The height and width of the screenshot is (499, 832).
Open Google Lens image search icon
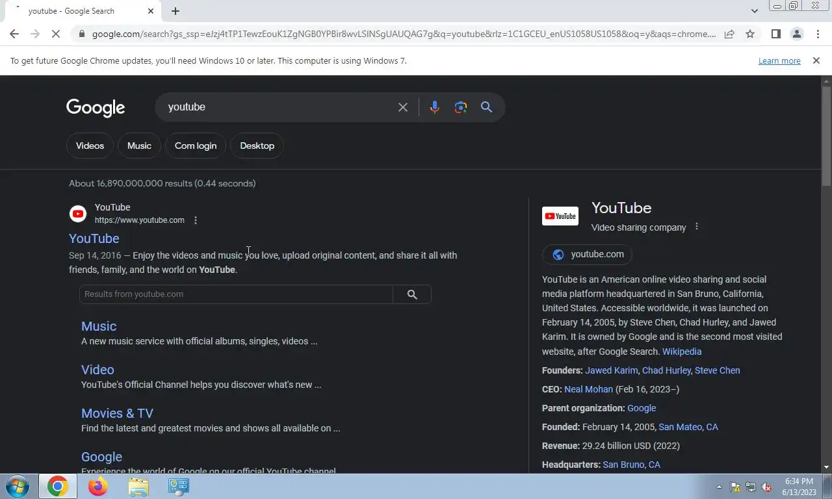[461, 107]
